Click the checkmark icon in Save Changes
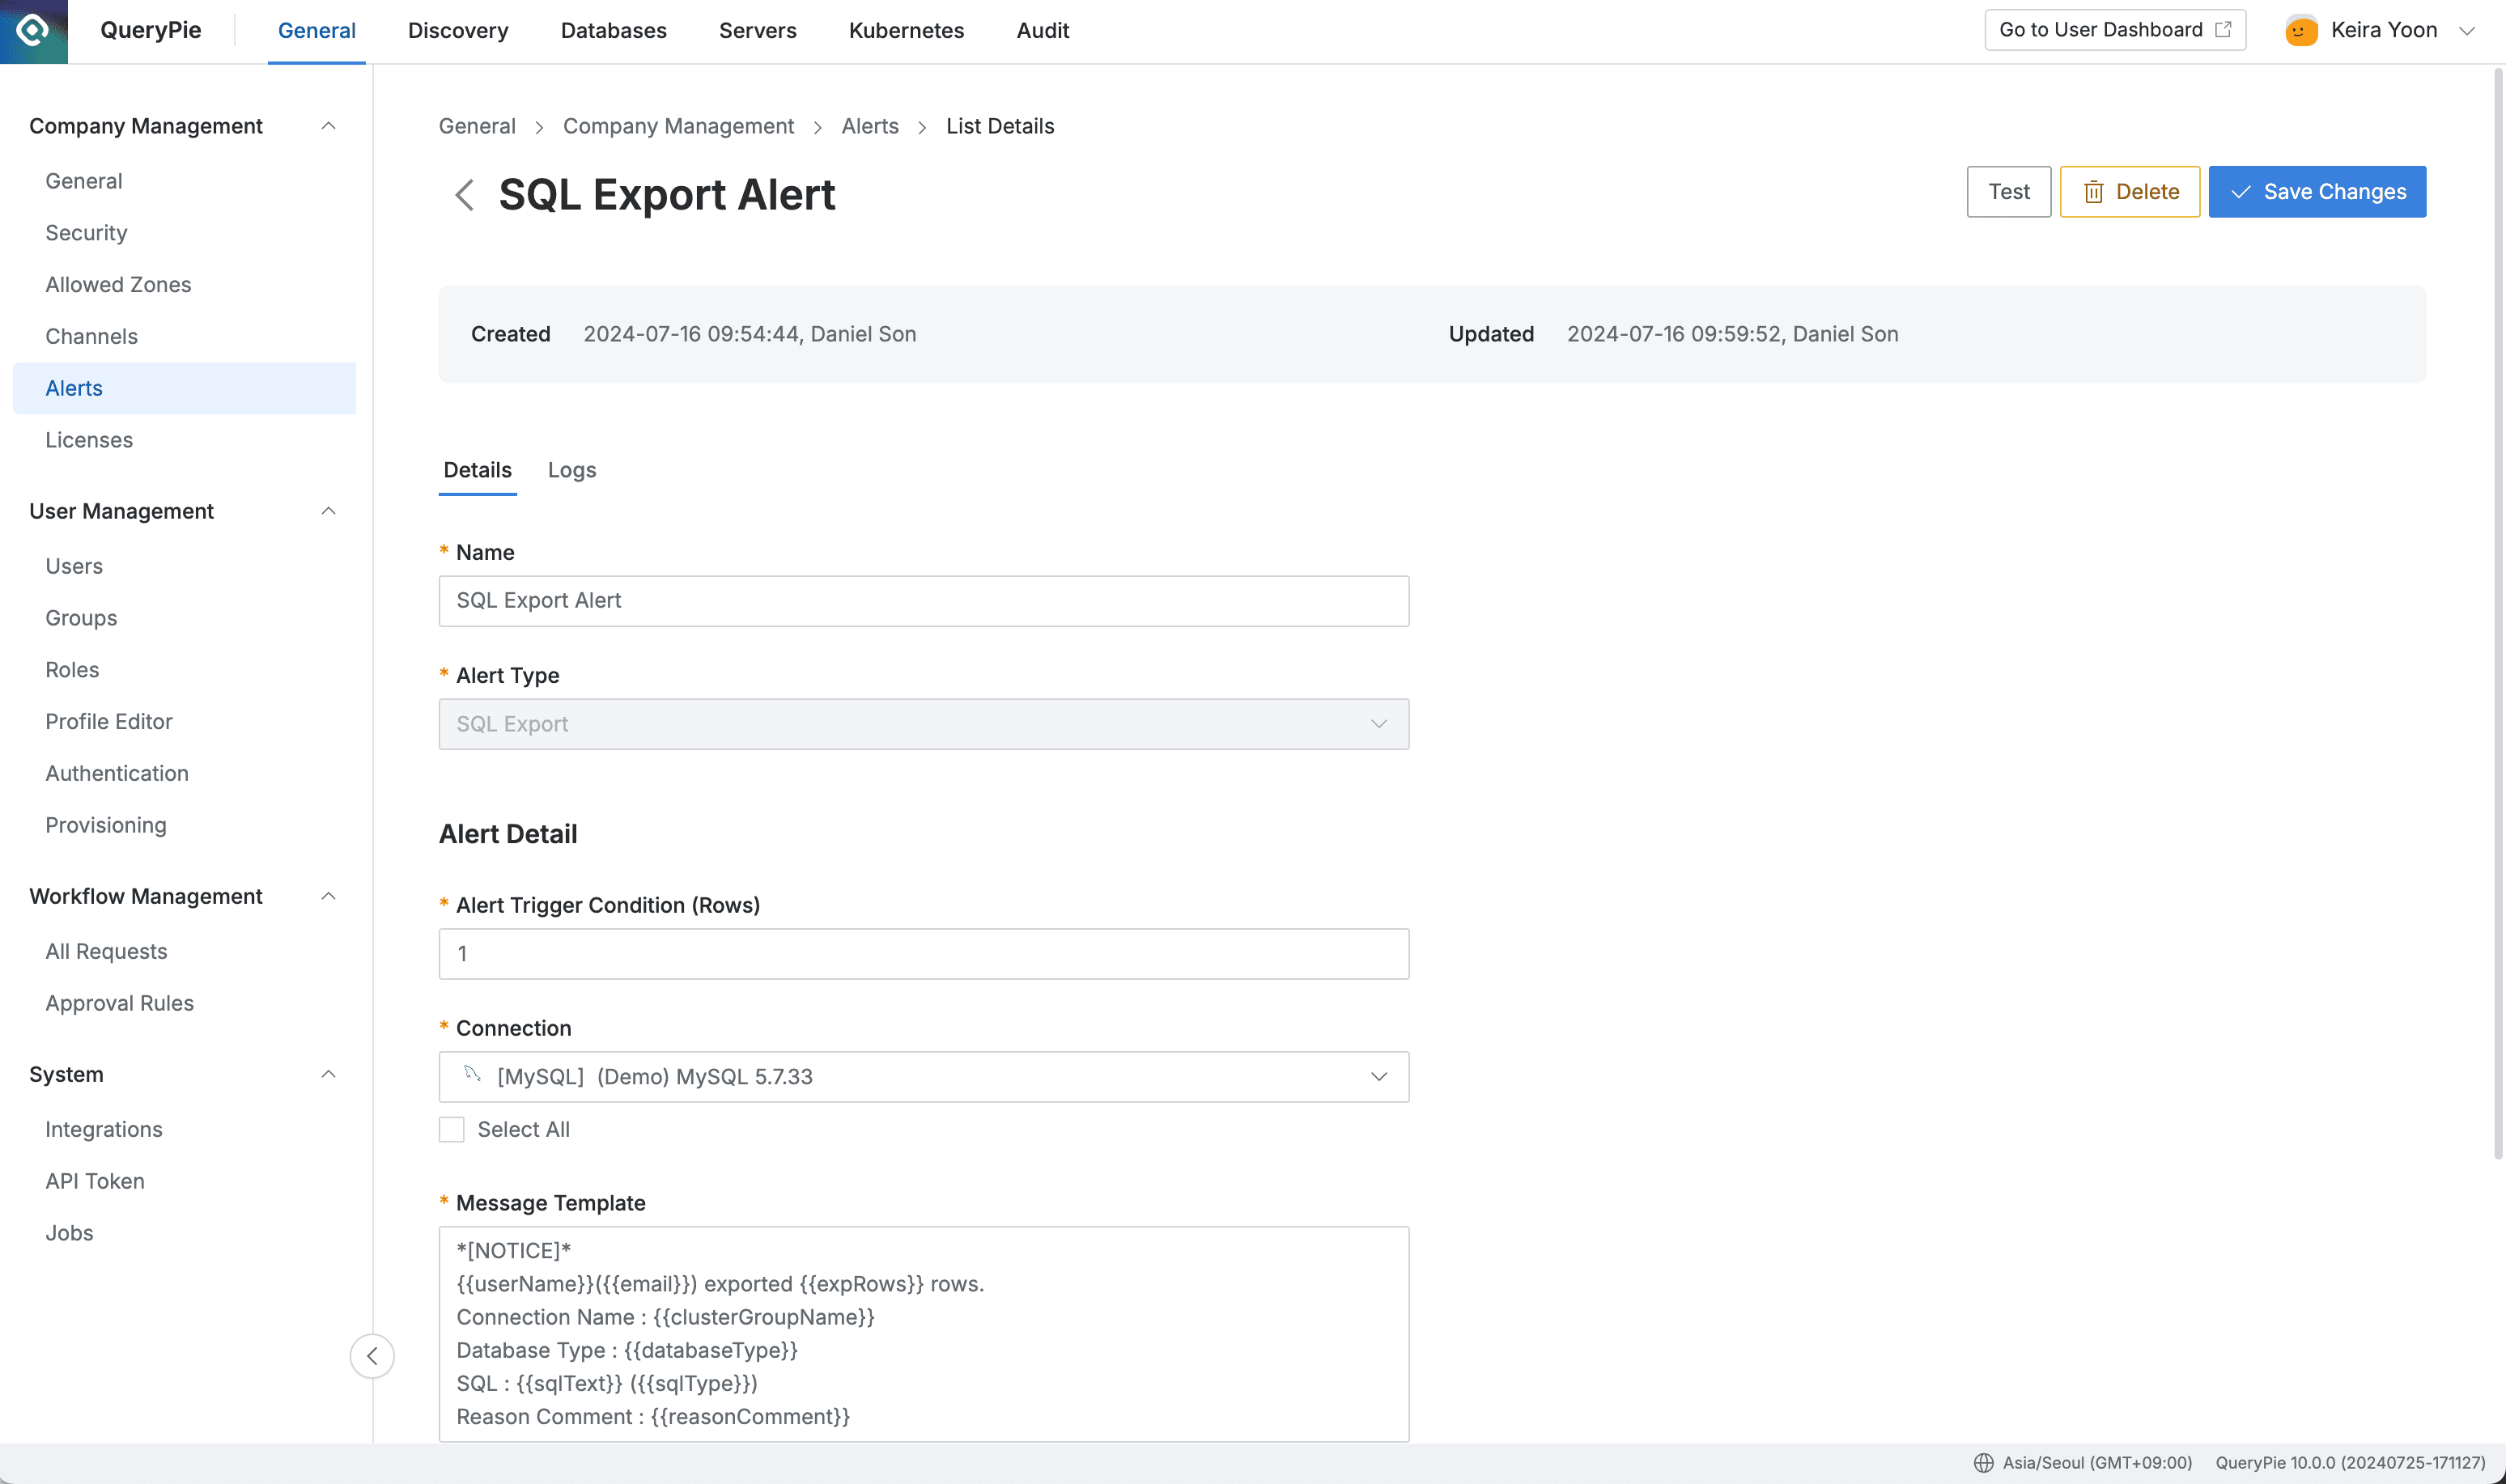This screenshot has width=2506, height=1484. pyautogui.click(x=2240, y=191)
